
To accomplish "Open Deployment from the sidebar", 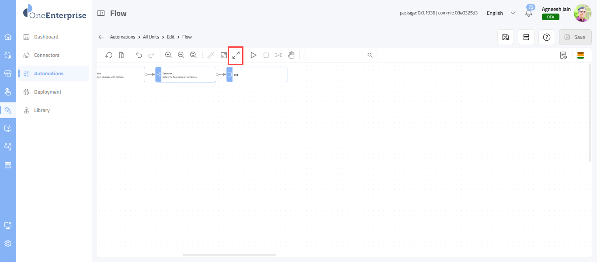I will click(48, 92).
